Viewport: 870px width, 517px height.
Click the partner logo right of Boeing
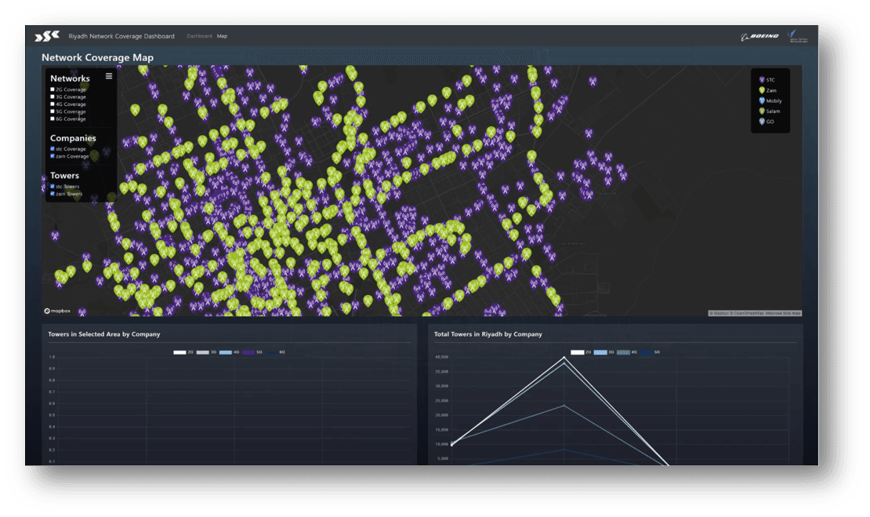click(x=796, y=35)
